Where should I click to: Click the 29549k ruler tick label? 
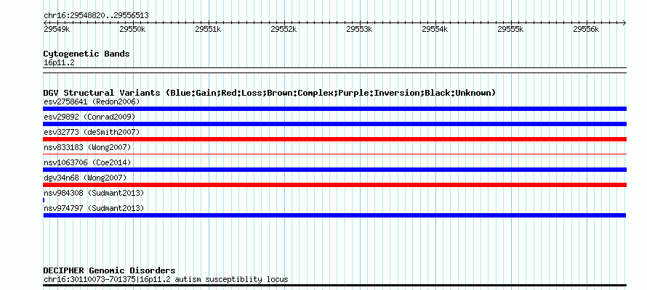point(57,29)
